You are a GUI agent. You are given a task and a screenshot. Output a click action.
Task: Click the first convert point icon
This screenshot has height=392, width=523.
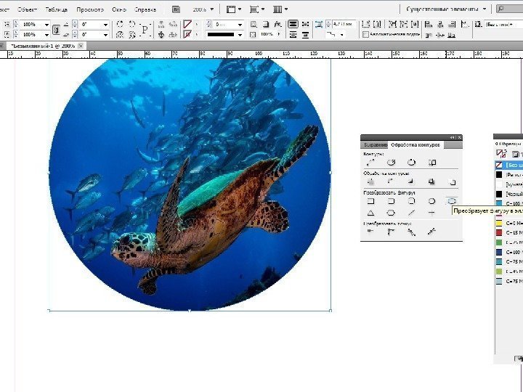(370, 232)
